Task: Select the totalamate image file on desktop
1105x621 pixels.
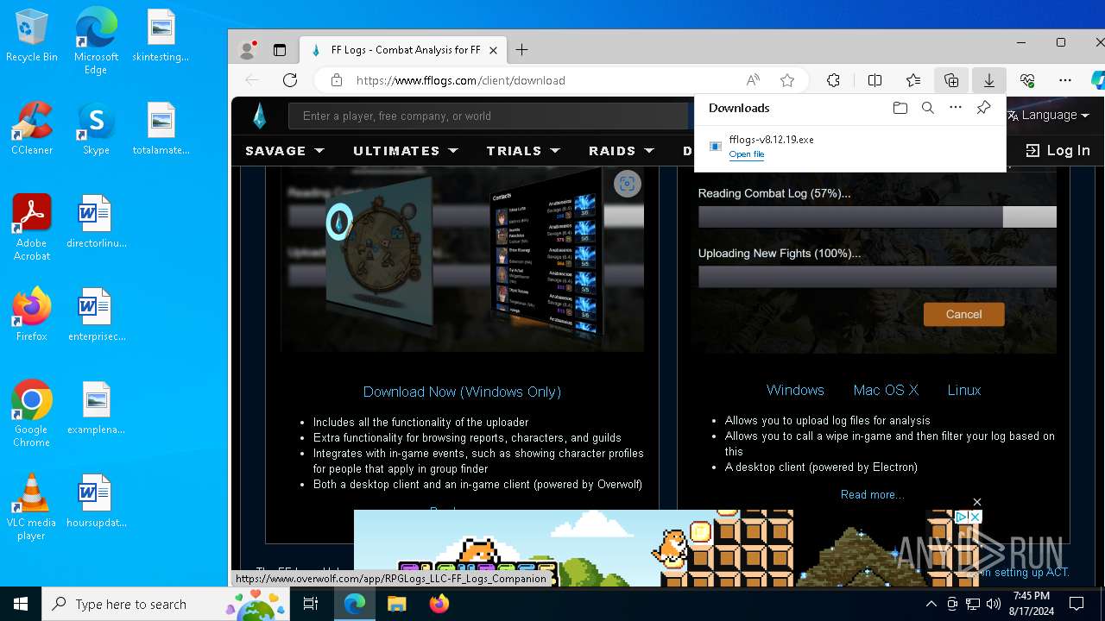Action: point(161,128)
